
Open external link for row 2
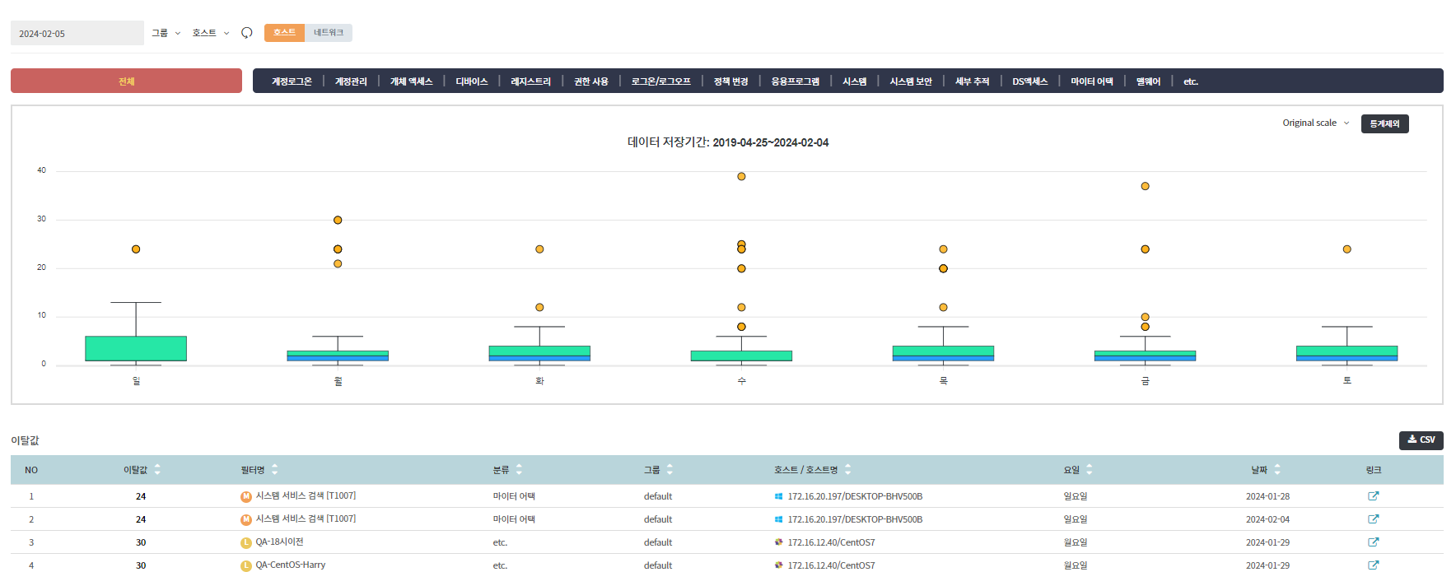click(x=1373, y=519)
